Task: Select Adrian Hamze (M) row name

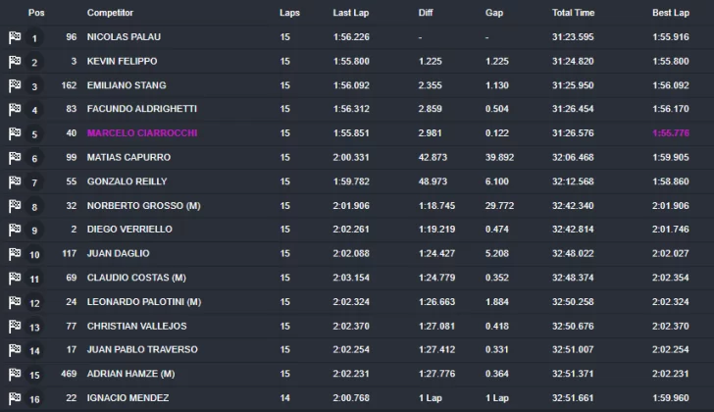Action: pyautogui.click(x=131, y=374)
